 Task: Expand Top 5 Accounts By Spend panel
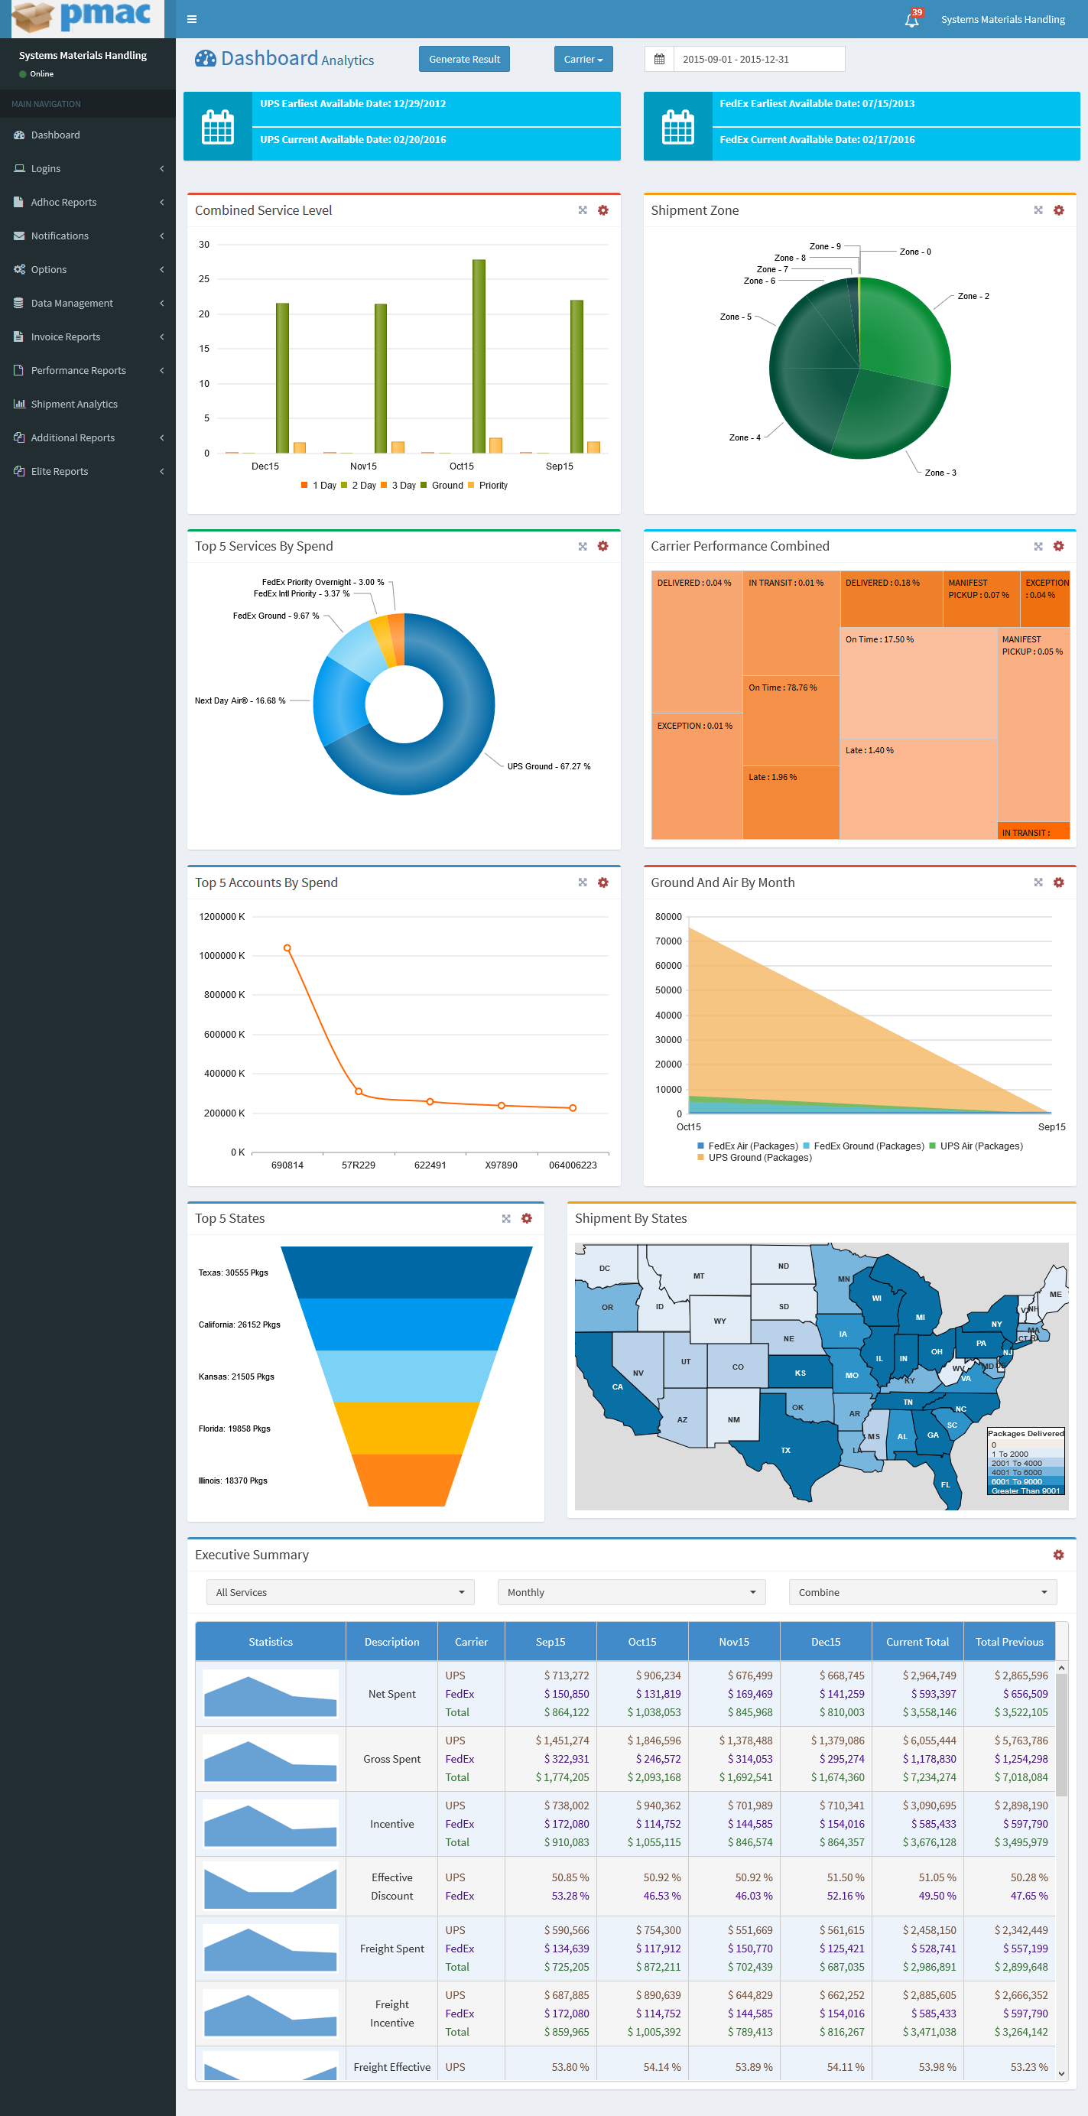coord(582,882)
